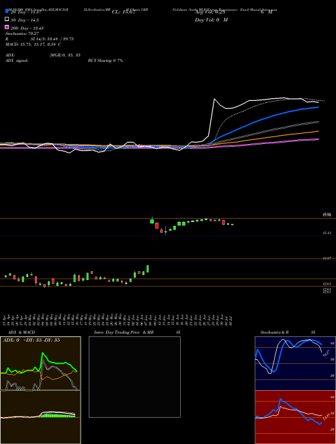Open the ADX indicator chart panel
Viewport: 336px width, 444px height.
(x=40, y=363)
